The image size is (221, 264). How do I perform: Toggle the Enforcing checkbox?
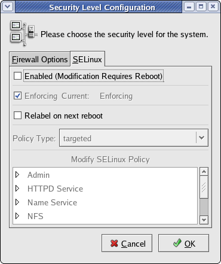pos(17,96)
